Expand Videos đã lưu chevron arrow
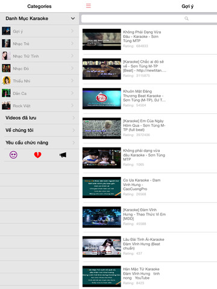Viewport: 217px width, 289px height. (74, 118)
